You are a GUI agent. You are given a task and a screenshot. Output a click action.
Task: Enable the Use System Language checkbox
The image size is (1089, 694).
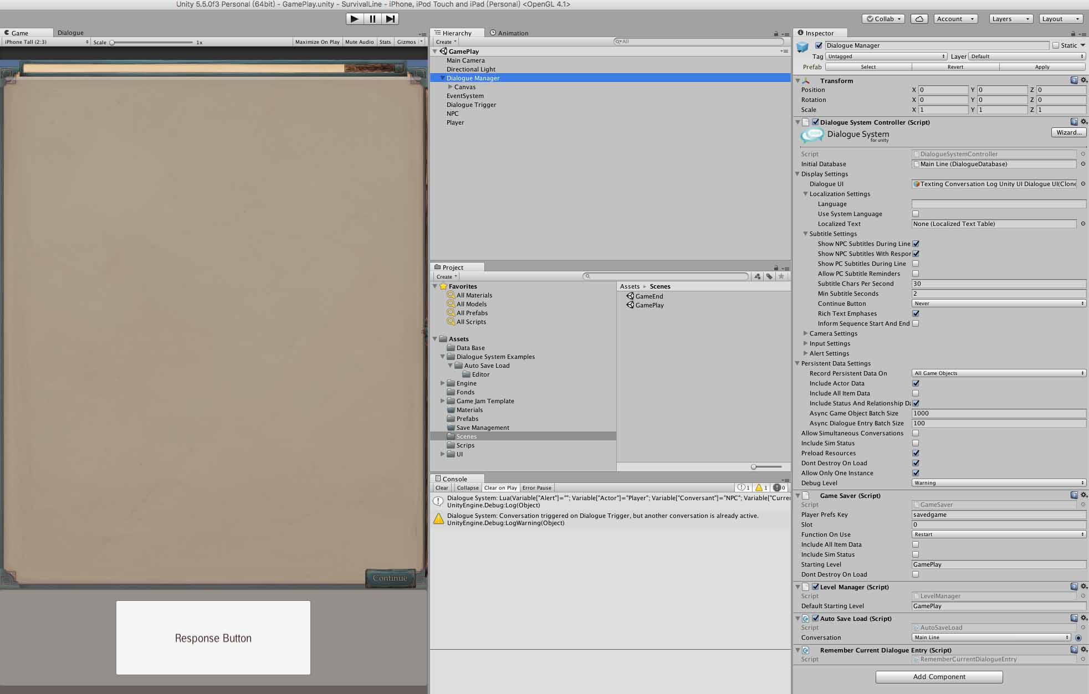click(916, 214)
